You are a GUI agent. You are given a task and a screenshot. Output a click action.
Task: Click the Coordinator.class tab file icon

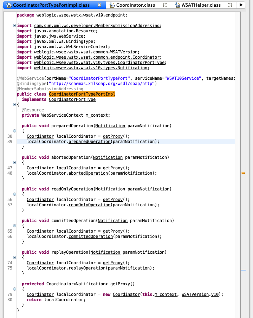coord(112,5)
